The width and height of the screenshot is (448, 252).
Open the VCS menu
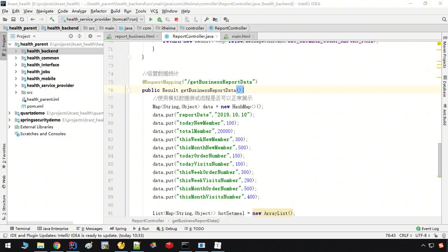coord(154,11)
